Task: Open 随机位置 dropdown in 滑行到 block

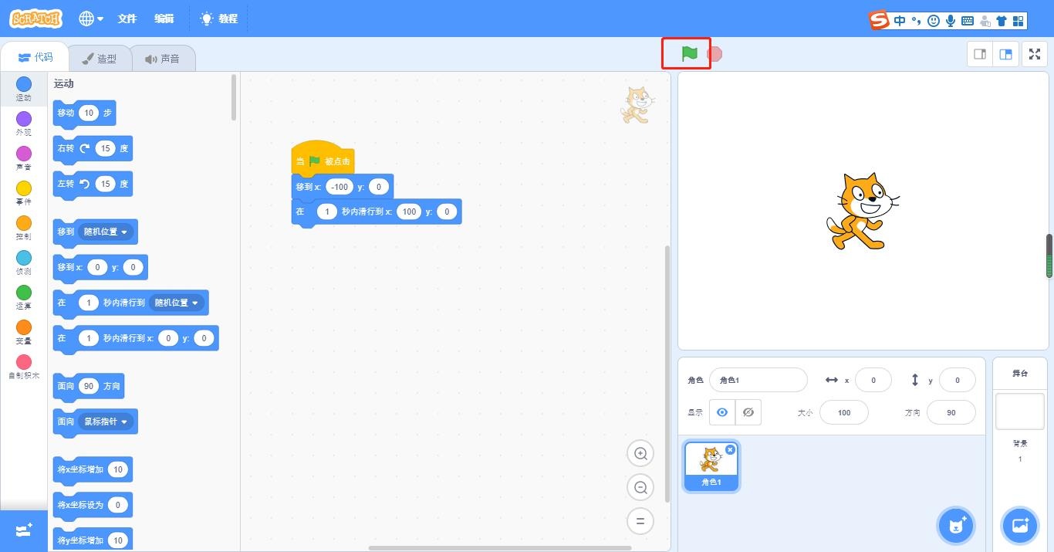Action: [x=177, y=303]
